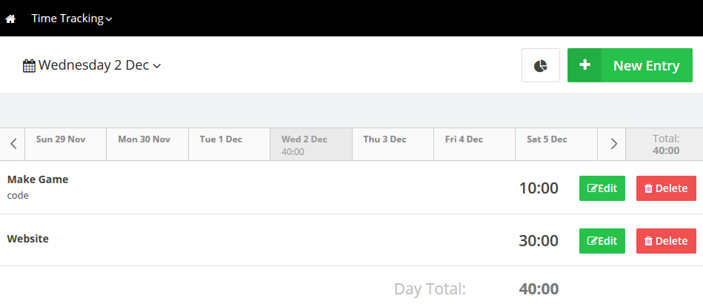This screenshot has width=703, height=304.
Task: Advance to the next week arrow
Action: 613,144
